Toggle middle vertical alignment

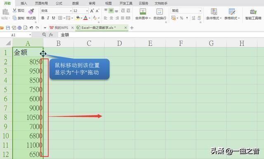click(111, 11)
